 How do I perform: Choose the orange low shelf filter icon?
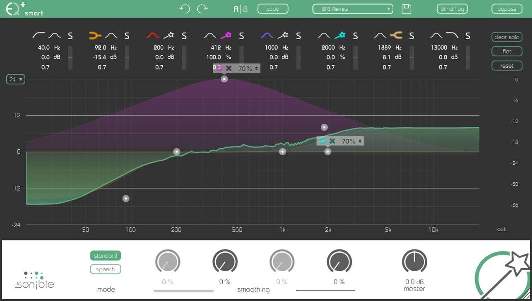click(x=95, y=36)
